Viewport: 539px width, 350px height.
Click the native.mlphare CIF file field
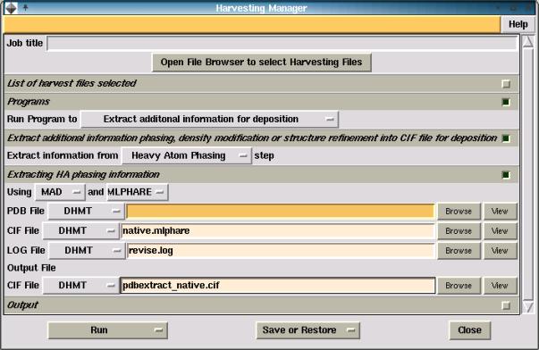[x=278, y=231]
